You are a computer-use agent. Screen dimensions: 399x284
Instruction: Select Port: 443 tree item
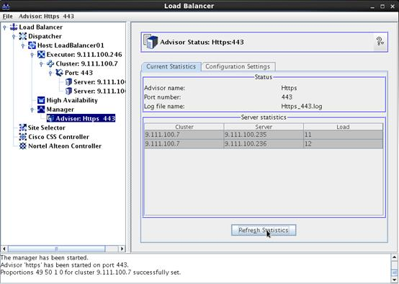[79, 73]
